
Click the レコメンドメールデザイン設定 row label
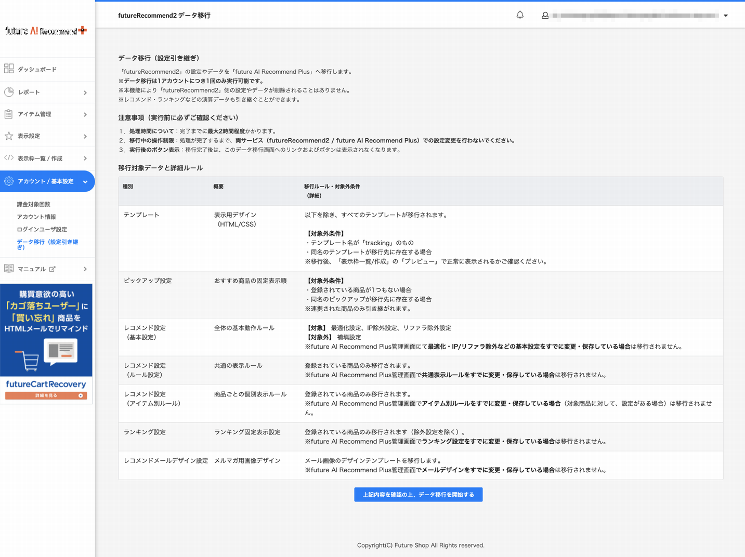(x=166, y=461)
